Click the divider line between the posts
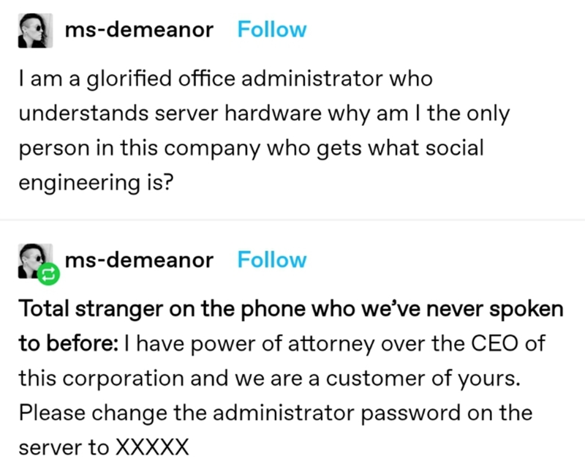The width and height of the screenshot is (585, 475). point(292,220)
